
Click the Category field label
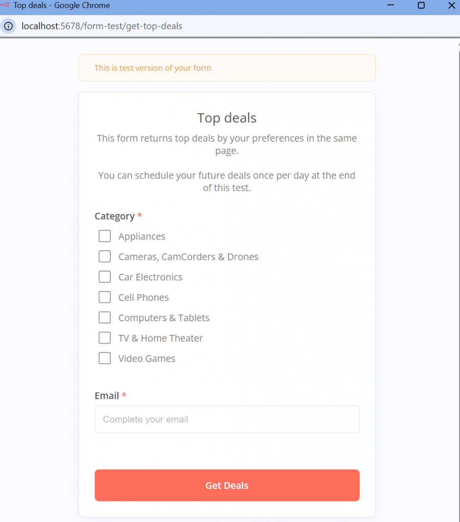click(x=114, y=216)
